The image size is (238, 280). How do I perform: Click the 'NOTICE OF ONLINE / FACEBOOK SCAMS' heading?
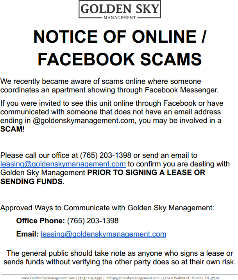click(119, 48)
